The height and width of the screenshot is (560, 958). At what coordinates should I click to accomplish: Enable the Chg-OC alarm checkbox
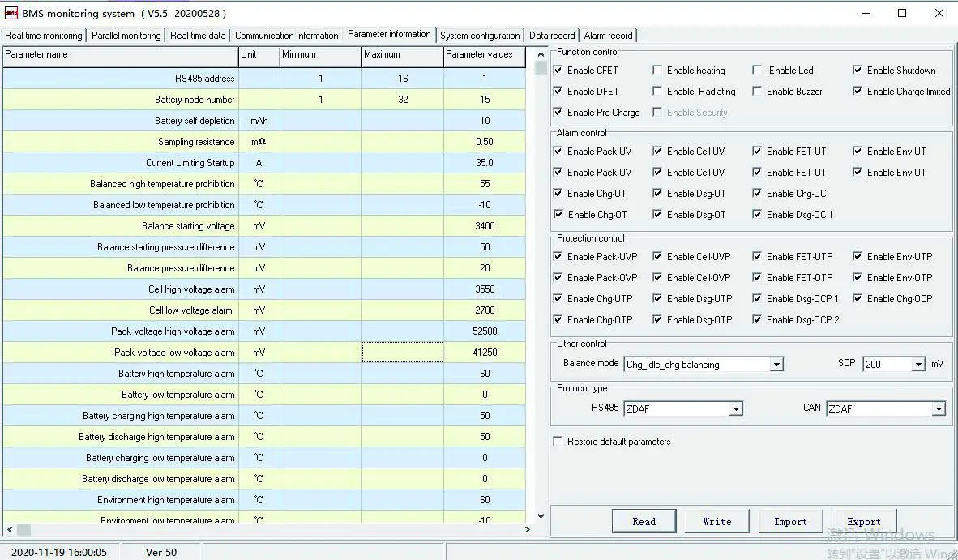pyautogui.click(x=758, y=193)
